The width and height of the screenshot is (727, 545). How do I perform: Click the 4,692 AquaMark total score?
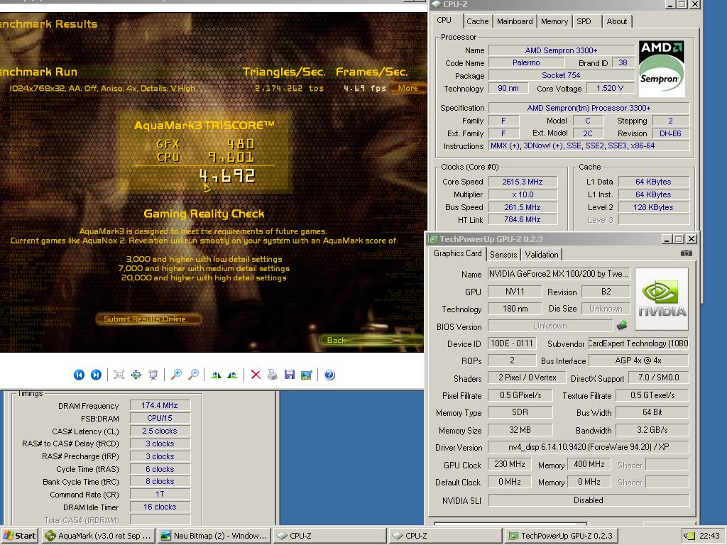point(227,176)
